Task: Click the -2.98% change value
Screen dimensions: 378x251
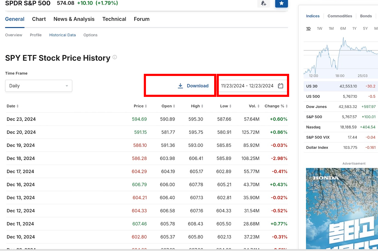Action: click(279, 158)
